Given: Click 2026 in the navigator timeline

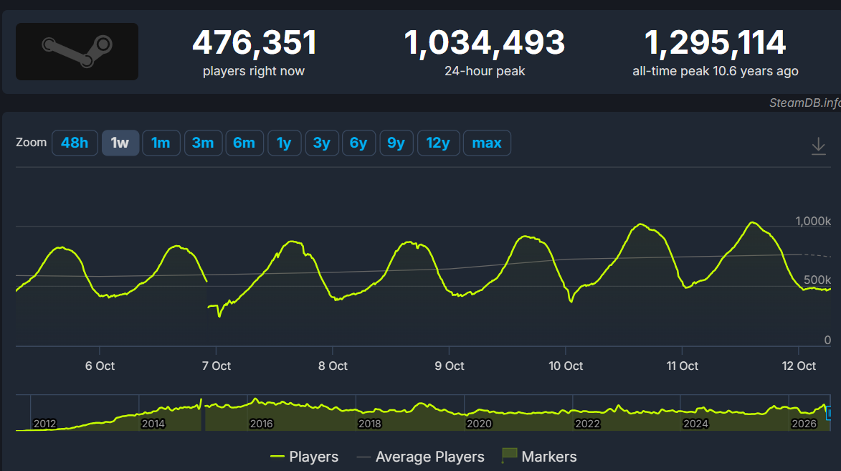Looking at the screenshot, I should [804, 424].
